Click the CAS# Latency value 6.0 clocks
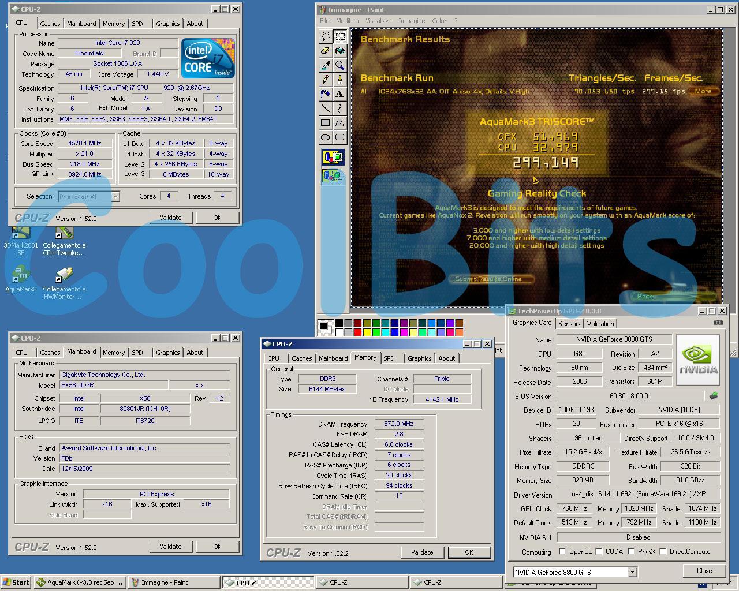This screenshot has height=591, width=739. (399, 444)
